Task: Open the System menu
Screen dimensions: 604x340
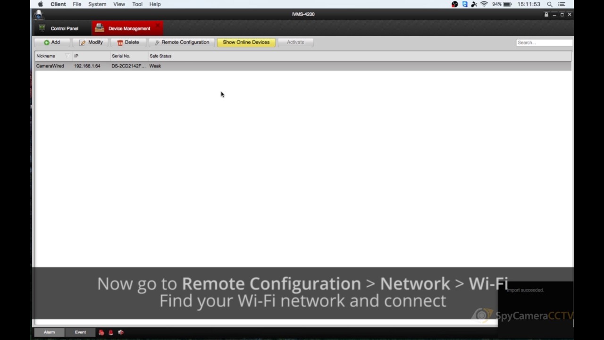Action: (x=97, y=4)
